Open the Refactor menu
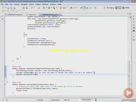The width and height of the screenshot is (136, 102). [x=45, y=4]
